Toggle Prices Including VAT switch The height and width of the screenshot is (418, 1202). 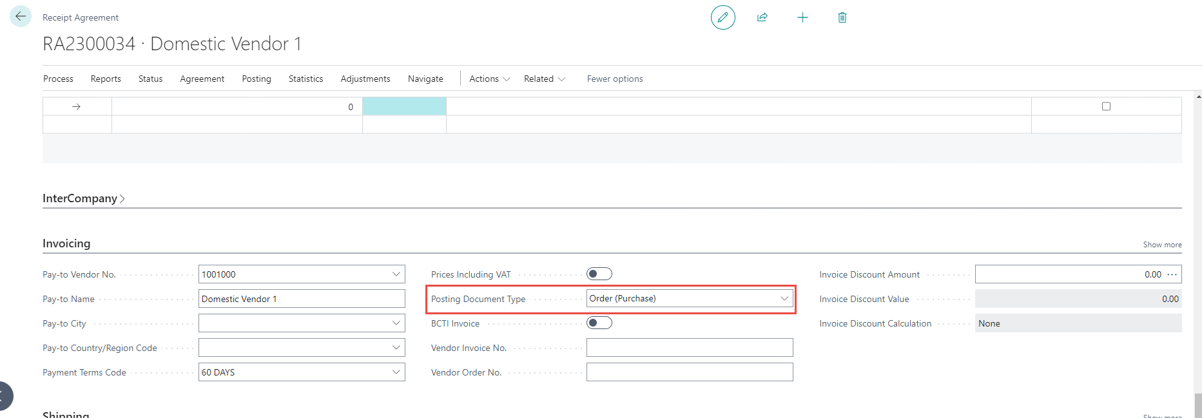point(599,274)
